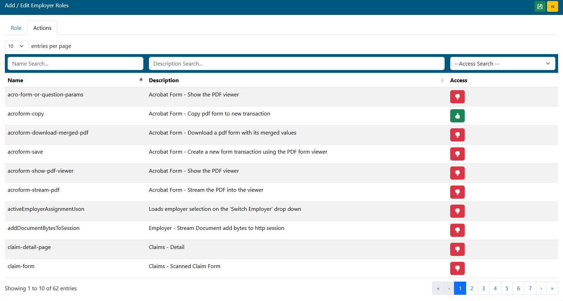
Task: Focus the Description Search text box
Action: pyautogui.click(x=296, y=64)
